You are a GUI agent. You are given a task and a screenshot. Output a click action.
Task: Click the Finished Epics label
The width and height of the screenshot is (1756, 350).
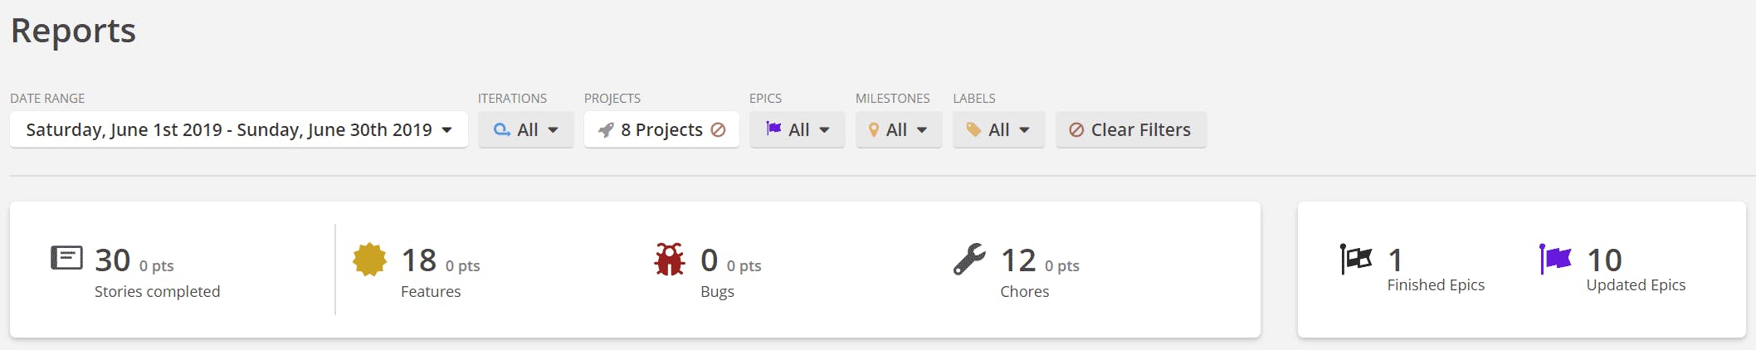point(1436,285)
